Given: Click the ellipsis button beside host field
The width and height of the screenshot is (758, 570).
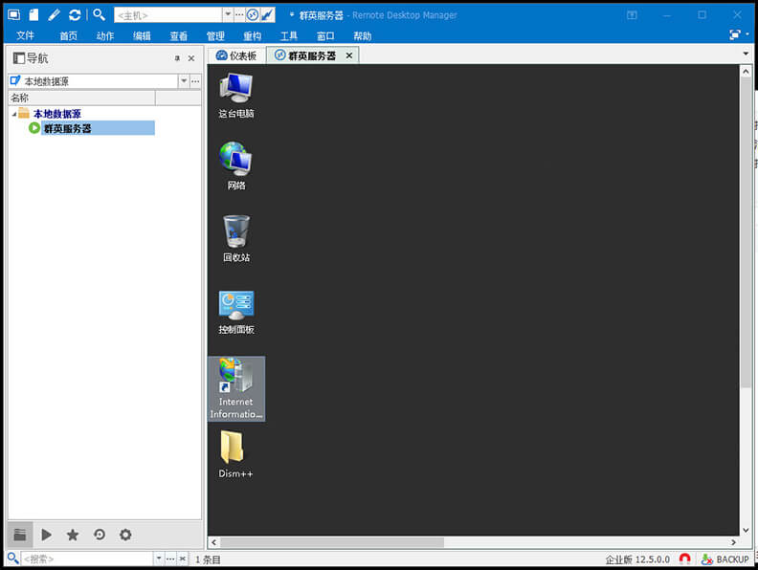Looking at the screenshot, I should [239, 15].
